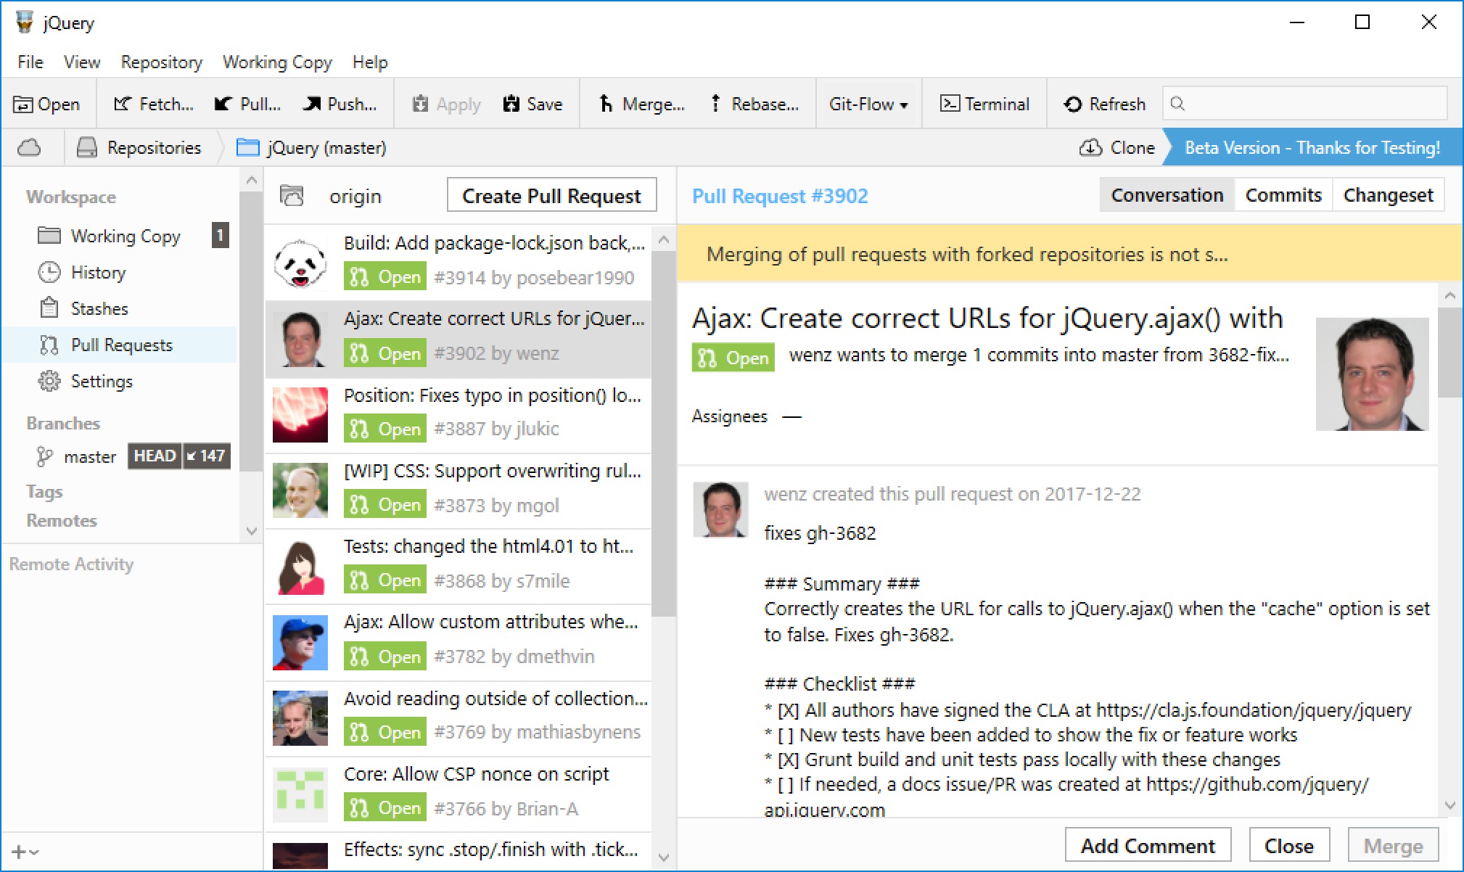The height and width of the screenshot is (872, 1464).
Task: Click the Push toolbar icon
Action: (312, 104)
